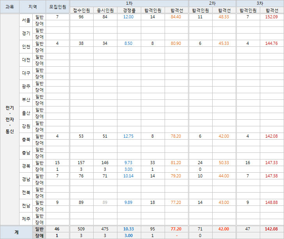The width and height of the screenshot is (284, 239).
Task: Select the 대구 region cell
Action: click(26, 73)
